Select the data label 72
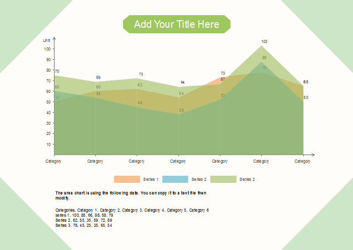Image resolution: width=353 pixels, height=250 pixels. pyautogui.click(x=141, y=74)
